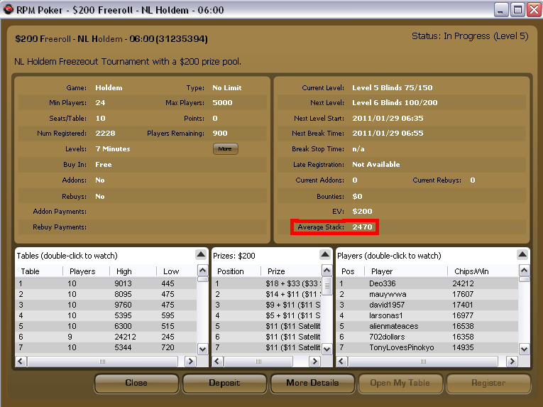The width and height of the screenshot is (543, 407).
Task: Select table 3 row with high 9760
Action: pos(106,305)
